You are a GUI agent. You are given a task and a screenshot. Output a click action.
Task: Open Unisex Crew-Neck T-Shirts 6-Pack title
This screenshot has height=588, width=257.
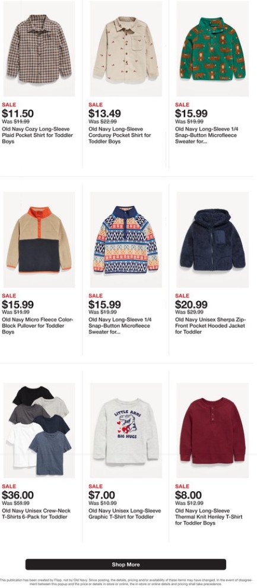click(x=36, y=514)
